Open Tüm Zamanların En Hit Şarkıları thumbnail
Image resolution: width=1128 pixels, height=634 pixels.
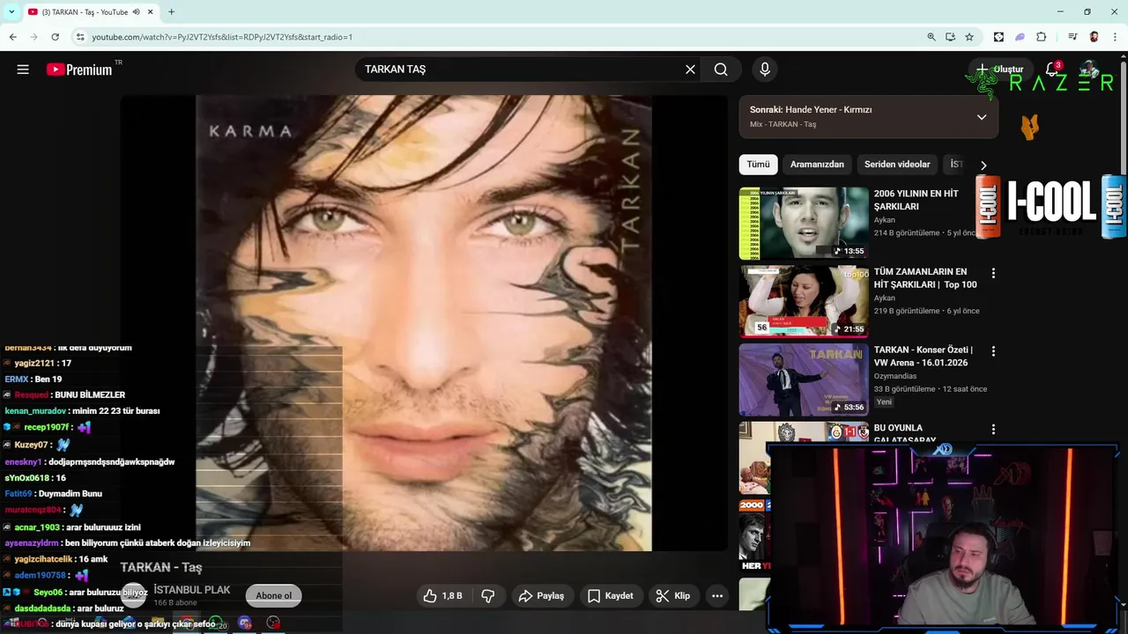tap(804, 301)
